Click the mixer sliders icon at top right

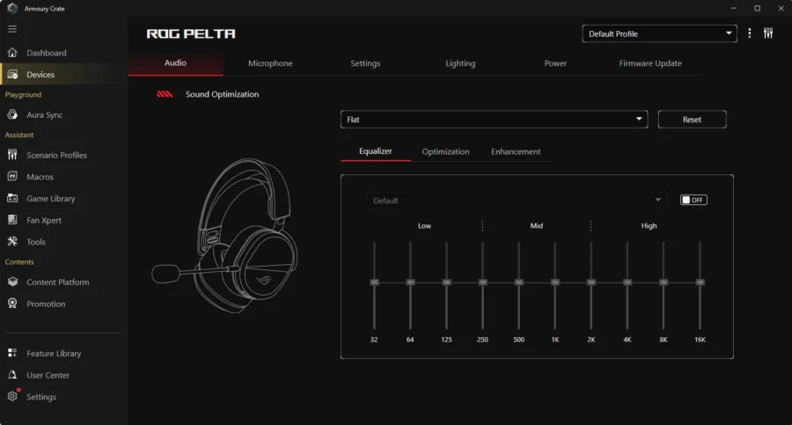pyautogui.click(x=768, y=33)
